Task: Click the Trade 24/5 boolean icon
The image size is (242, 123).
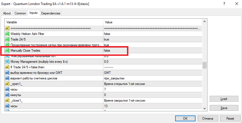Action: (x=7, y=39)
